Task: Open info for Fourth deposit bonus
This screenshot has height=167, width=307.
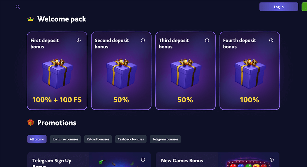Action: click(271, 40)
